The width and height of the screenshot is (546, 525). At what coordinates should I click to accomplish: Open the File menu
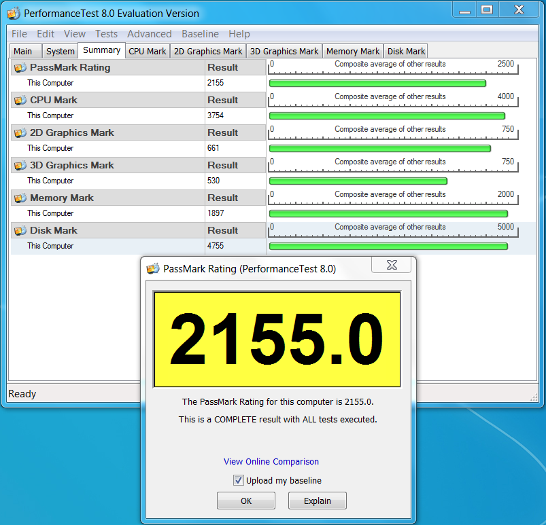[x=19, y=34]
